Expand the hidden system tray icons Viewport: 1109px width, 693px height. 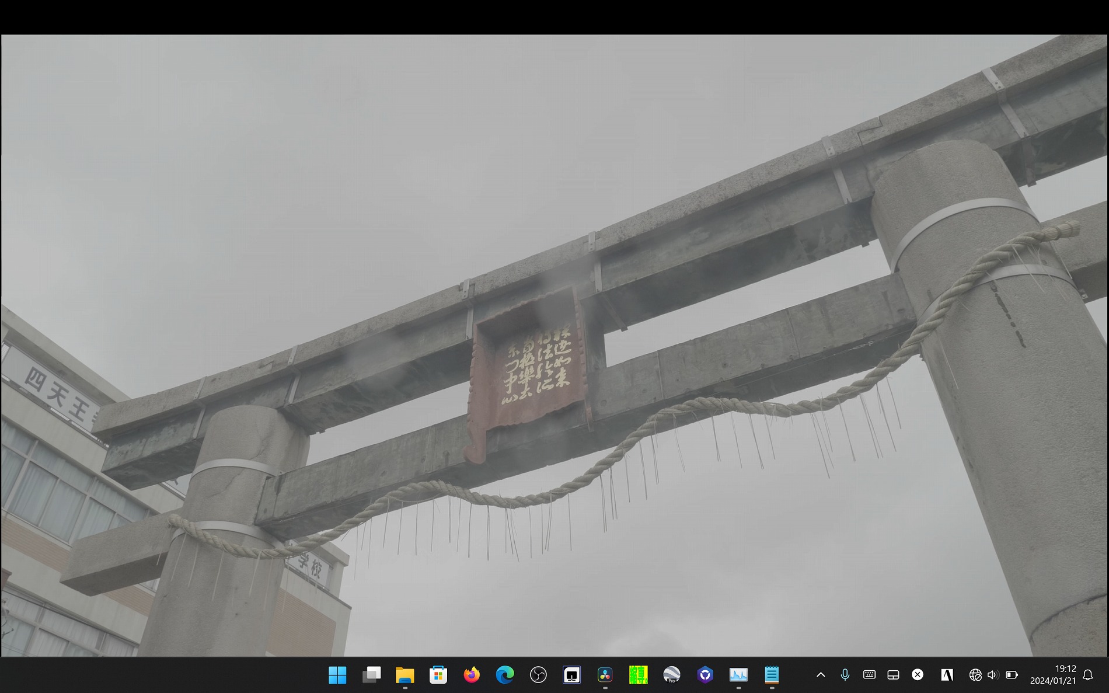(x=821, y=675)
